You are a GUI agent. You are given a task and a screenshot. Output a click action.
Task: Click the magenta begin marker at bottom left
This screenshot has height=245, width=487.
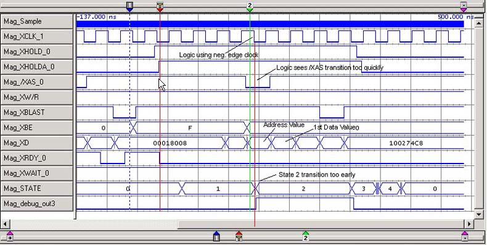tap(10, 236)
